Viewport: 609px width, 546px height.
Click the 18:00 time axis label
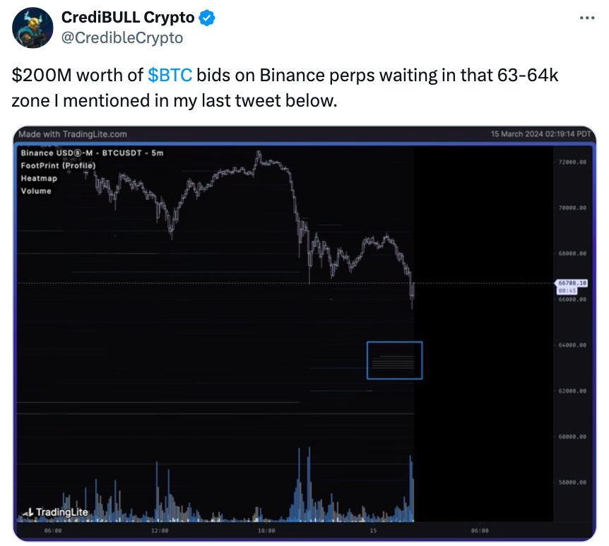(x=266, y=530)
